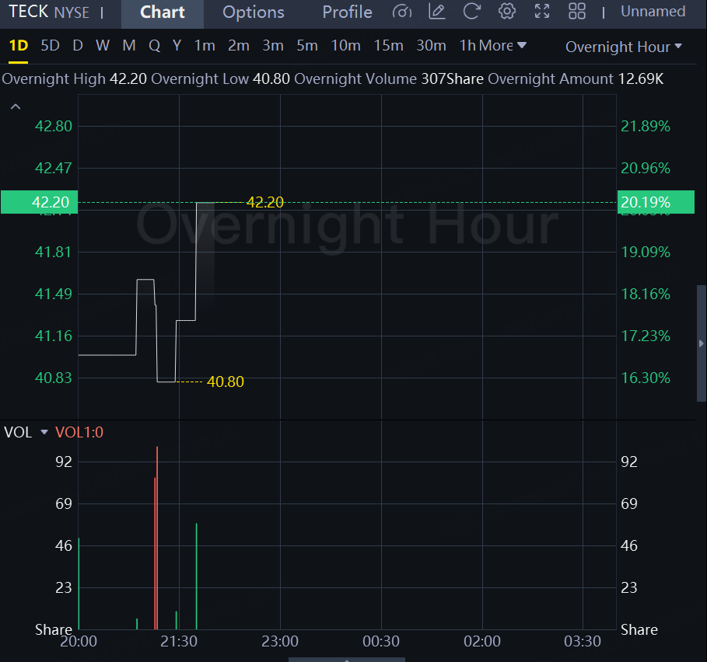Open the drawing pencil edit tool

436,11
